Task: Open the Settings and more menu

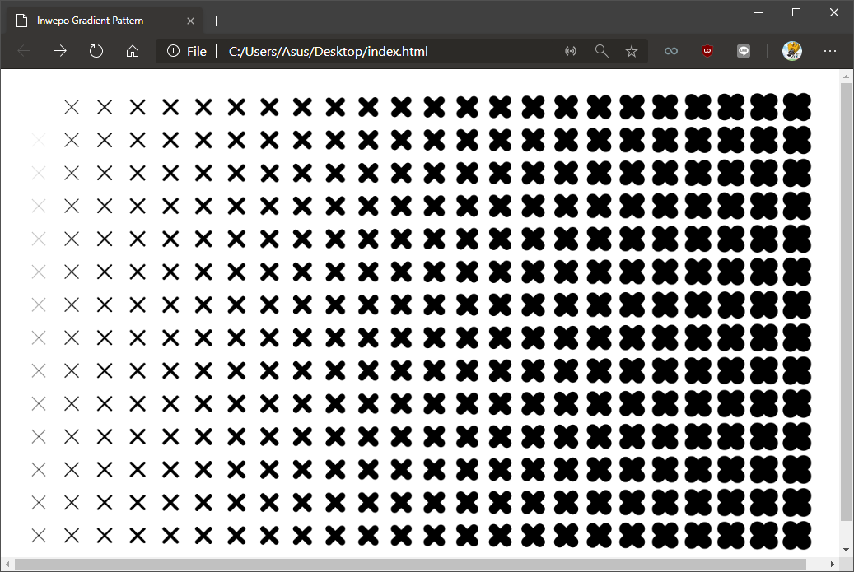Action: (829, 50)
